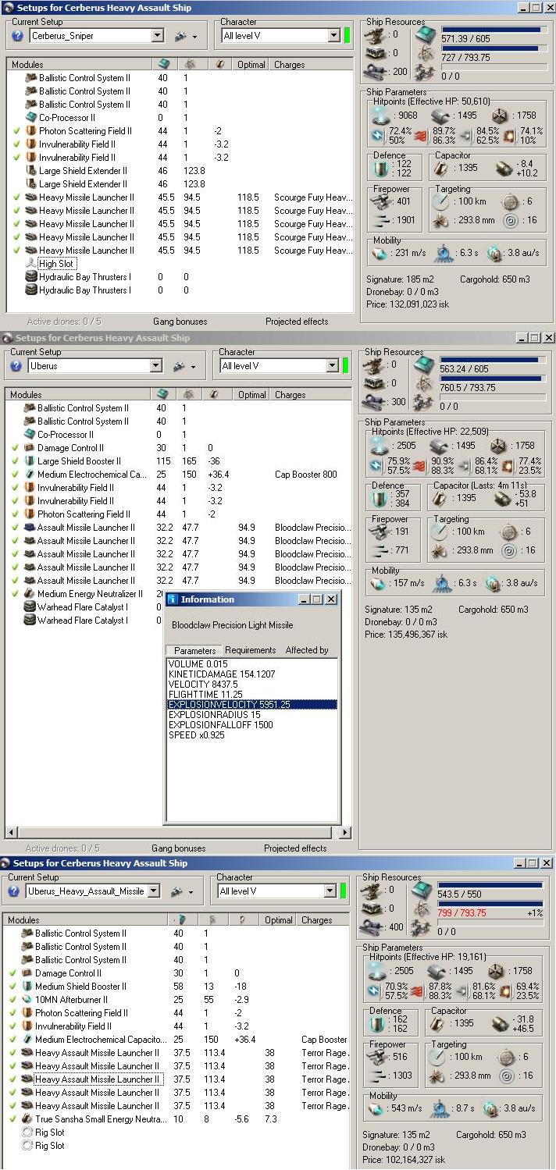Select EXPLOSIONVELOCITY 5951.25 row

click(252, 704)
